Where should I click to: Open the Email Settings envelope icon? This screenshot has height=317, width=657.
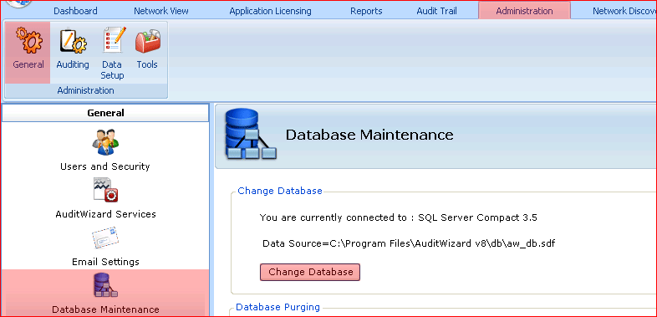coord(105,238)
